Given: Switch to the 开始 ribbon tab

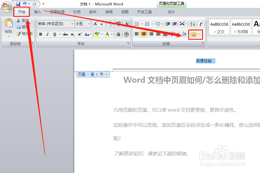Looking at the screenshot, I should (21, 12).
